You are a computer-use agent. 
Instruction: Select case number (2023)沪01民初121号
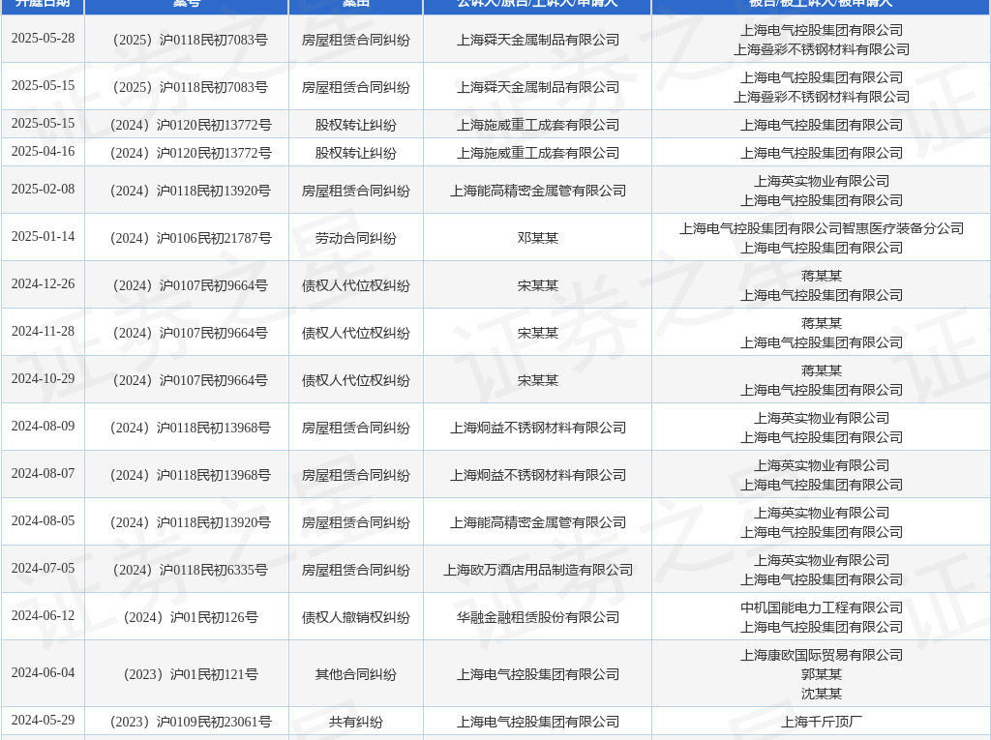click(191, 674)
